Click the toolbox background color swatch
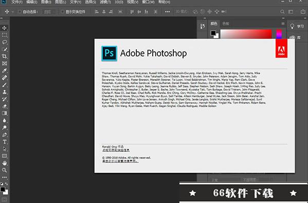 pyautogui.click(x=7, y=193)
